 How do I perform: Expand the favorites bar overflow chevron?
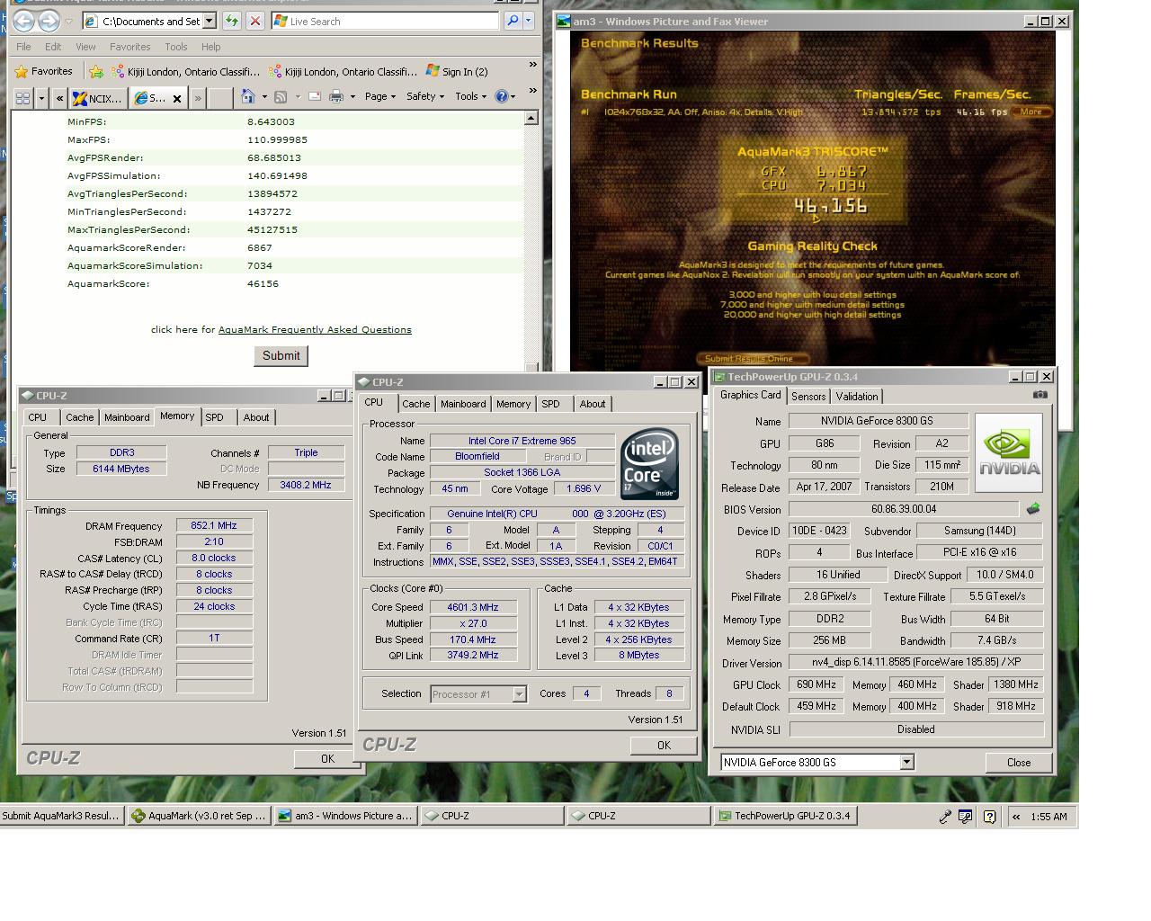[x=532, y=65]
